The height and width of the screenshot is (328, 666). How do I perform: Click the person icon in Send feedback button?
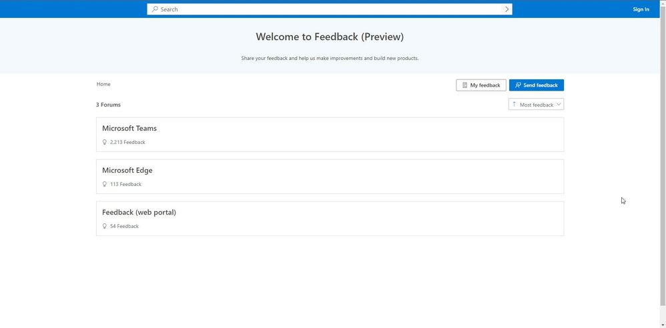click(x=518, y=85)
